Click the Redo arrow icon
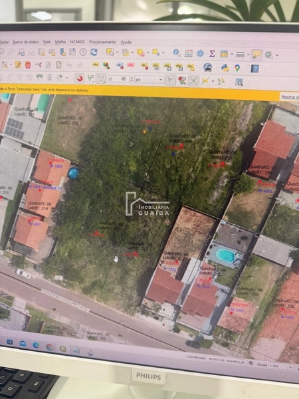This screenshot has height=399, width=299. [80, 65]
